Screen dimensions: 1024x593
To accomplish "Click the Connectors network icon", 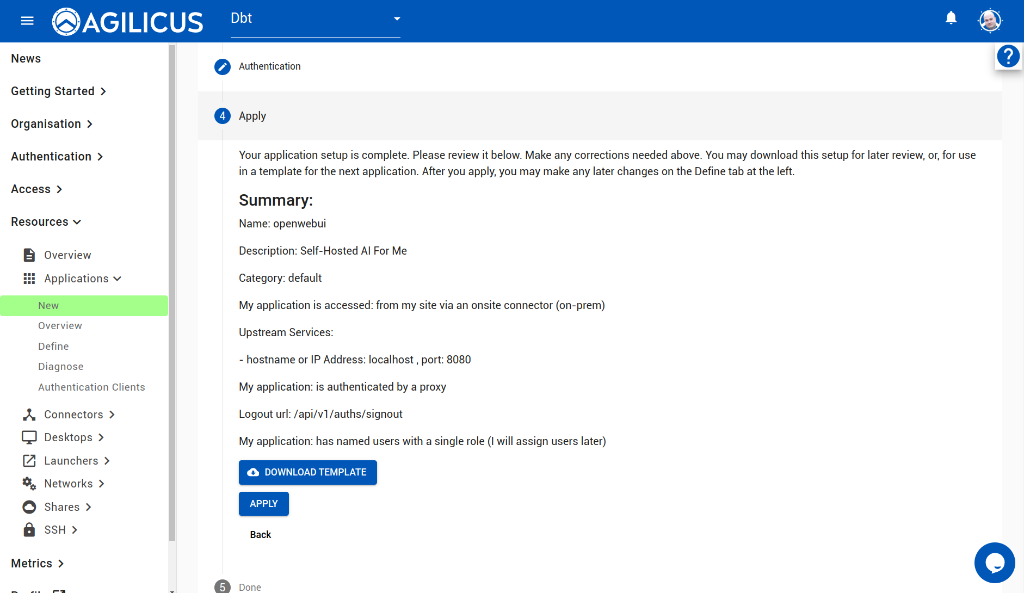I will 29,415.
